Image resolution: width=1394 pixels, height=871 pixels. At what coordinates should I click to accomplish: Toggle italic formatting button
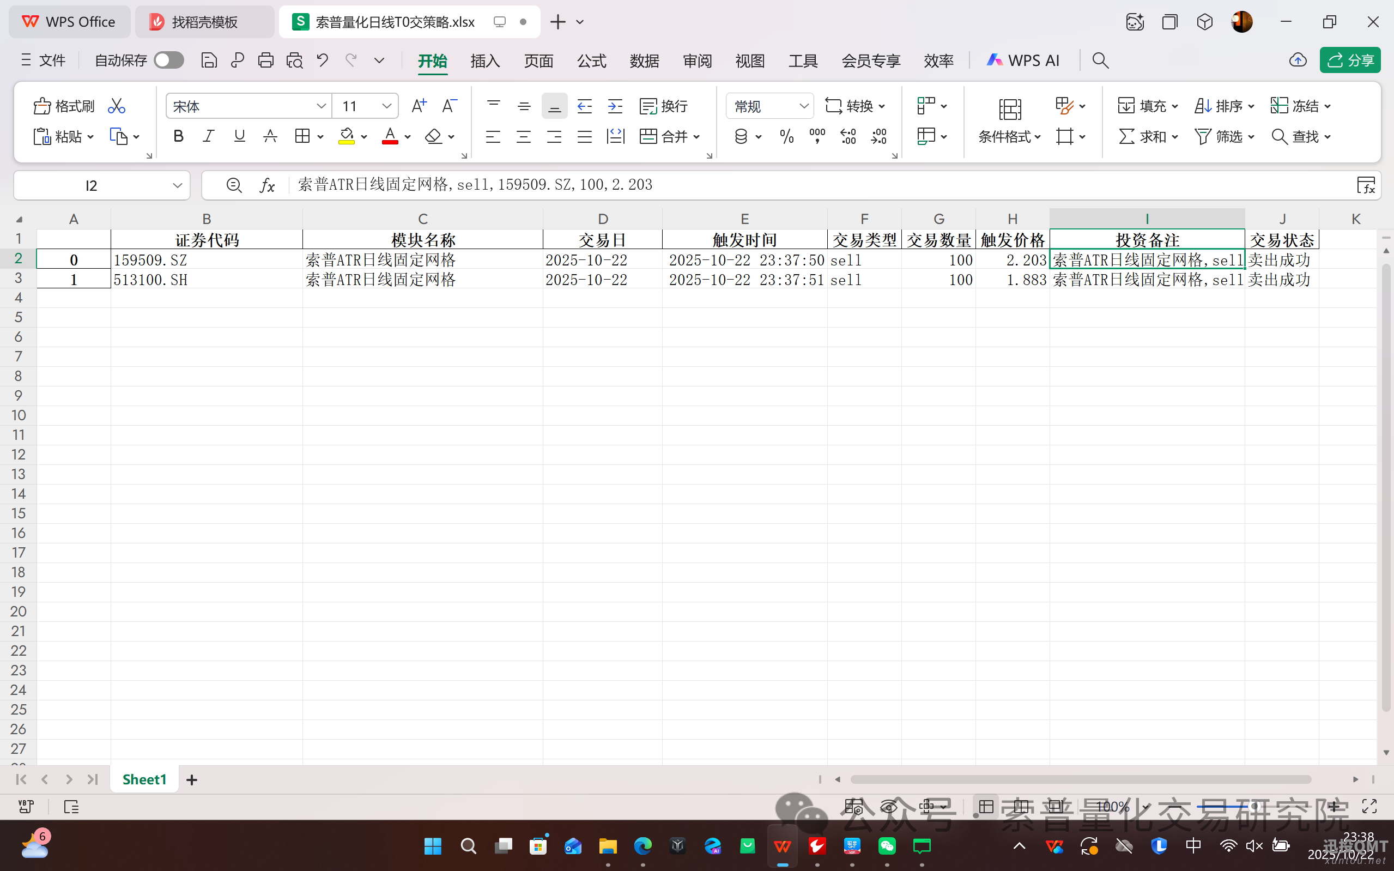coord(208,136)
